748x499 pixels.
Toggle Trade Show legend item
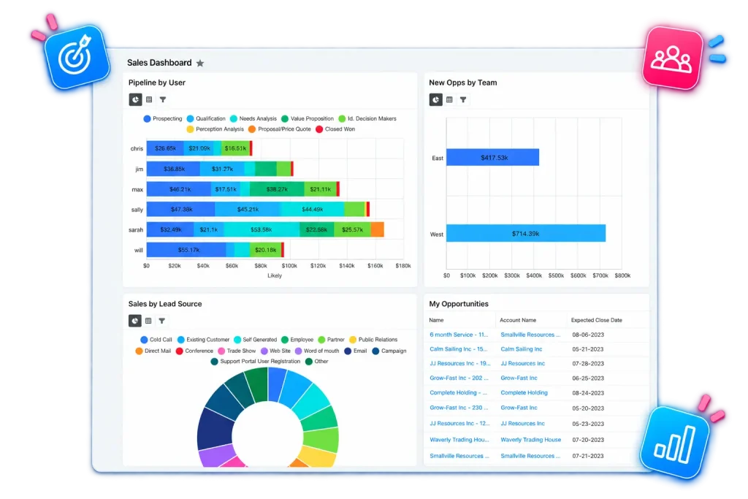click(x=237, y=351)
